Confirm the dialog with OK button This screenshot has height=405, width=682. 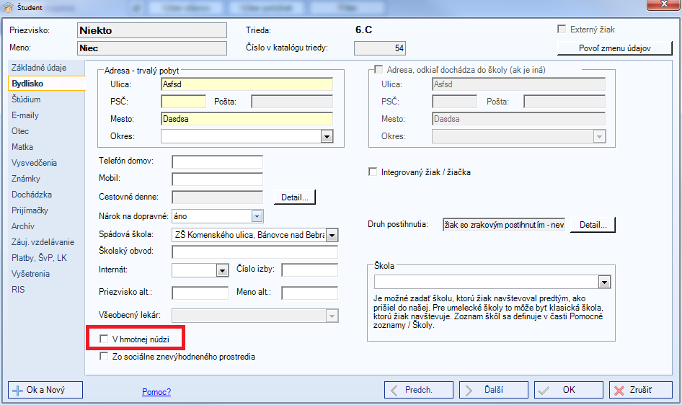coord(568,390)
